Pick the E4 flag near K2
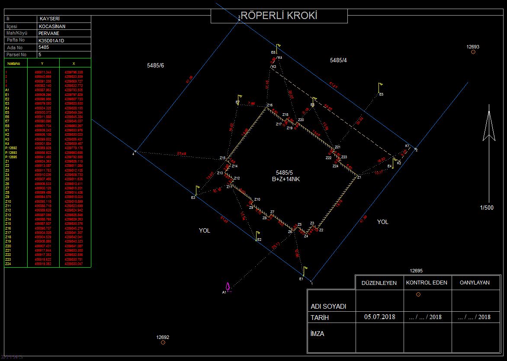Viewport: 507px width, 361px height. 395,163
